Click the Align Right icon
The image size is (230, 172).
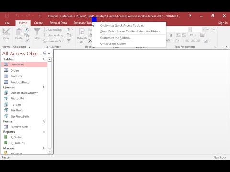[198, 41]
